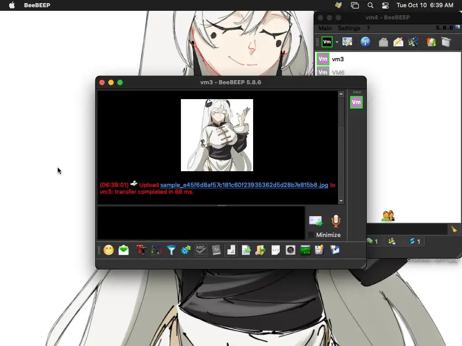Select user vm3 in the vm4 user list

pos(388,59)
